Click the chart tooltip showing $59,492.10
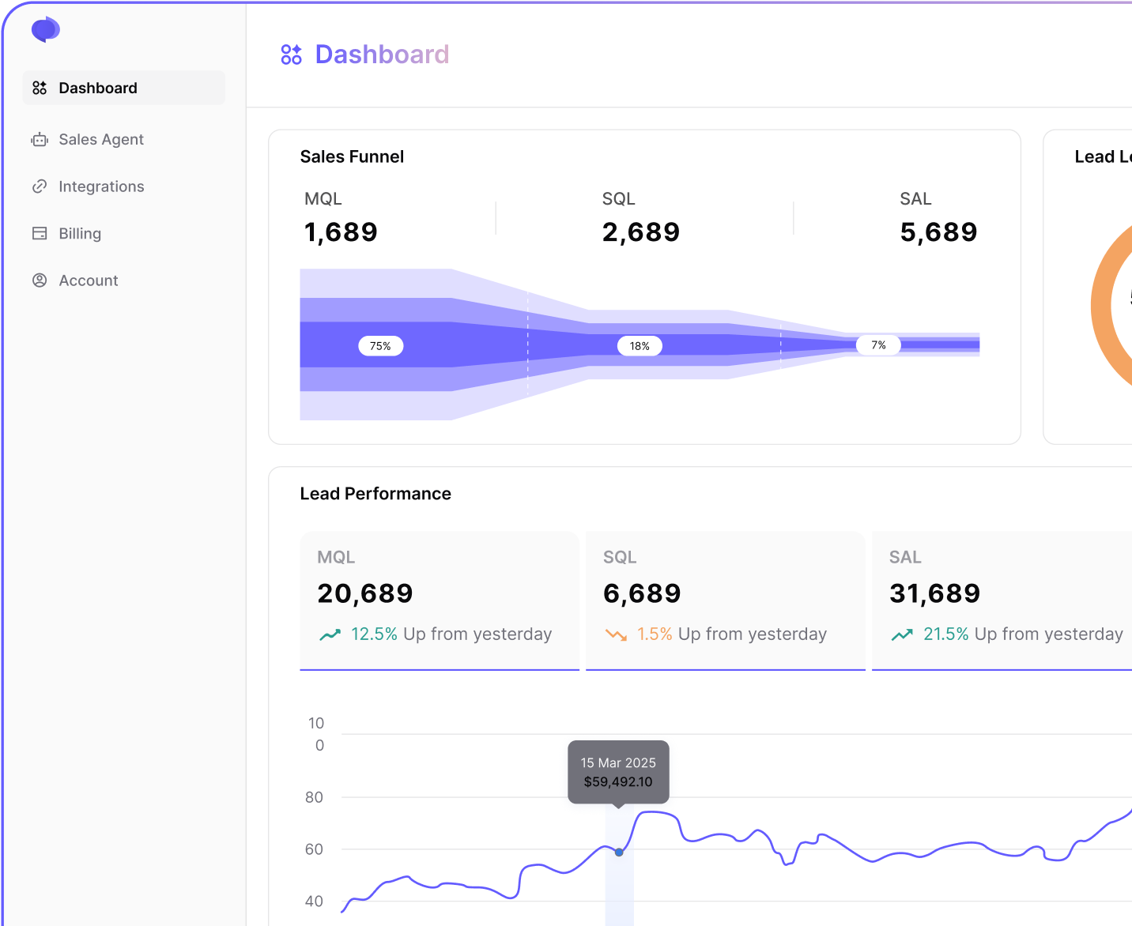Screen dimensions: 1132x926 [619, 773]
